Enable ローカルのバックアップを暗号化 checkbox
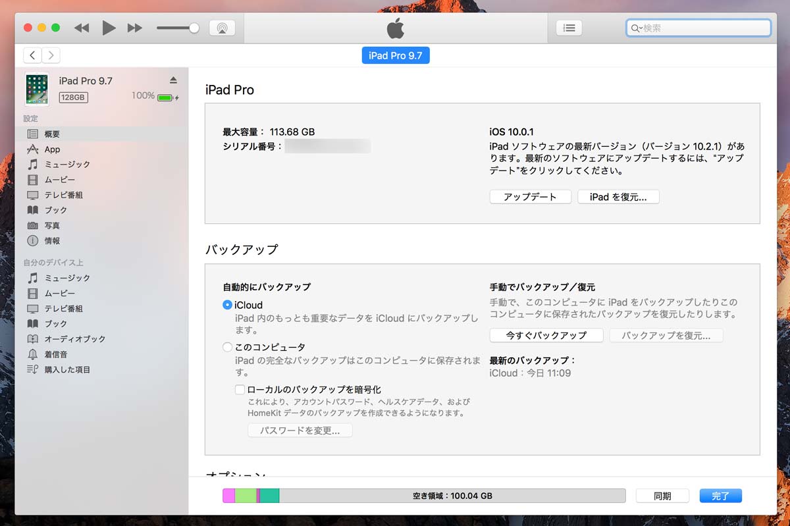This screenshot has width=790, height=526. coord(240,389)
